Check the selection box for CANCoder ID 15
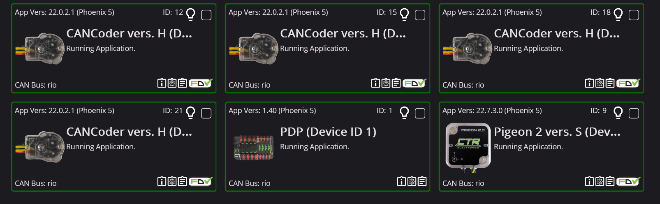 (x=420, y=15)
